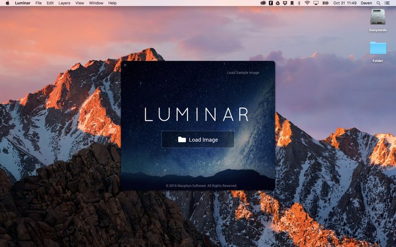Click the black F menu bar icon
396x247 pixels.
tap(271, 3)
